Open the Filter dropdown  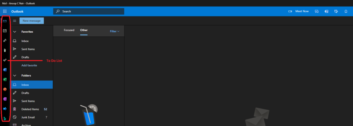[114, 31]
